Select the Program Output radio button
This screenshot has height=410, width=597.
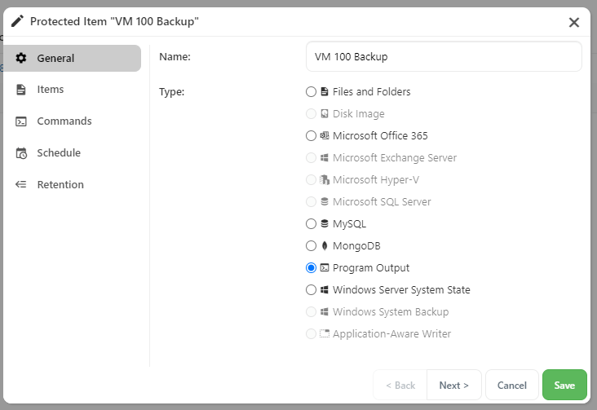311,267
